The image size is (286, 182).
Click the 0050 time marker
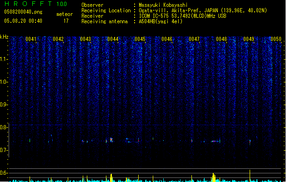pyautogui.click(x=276, y=39)
